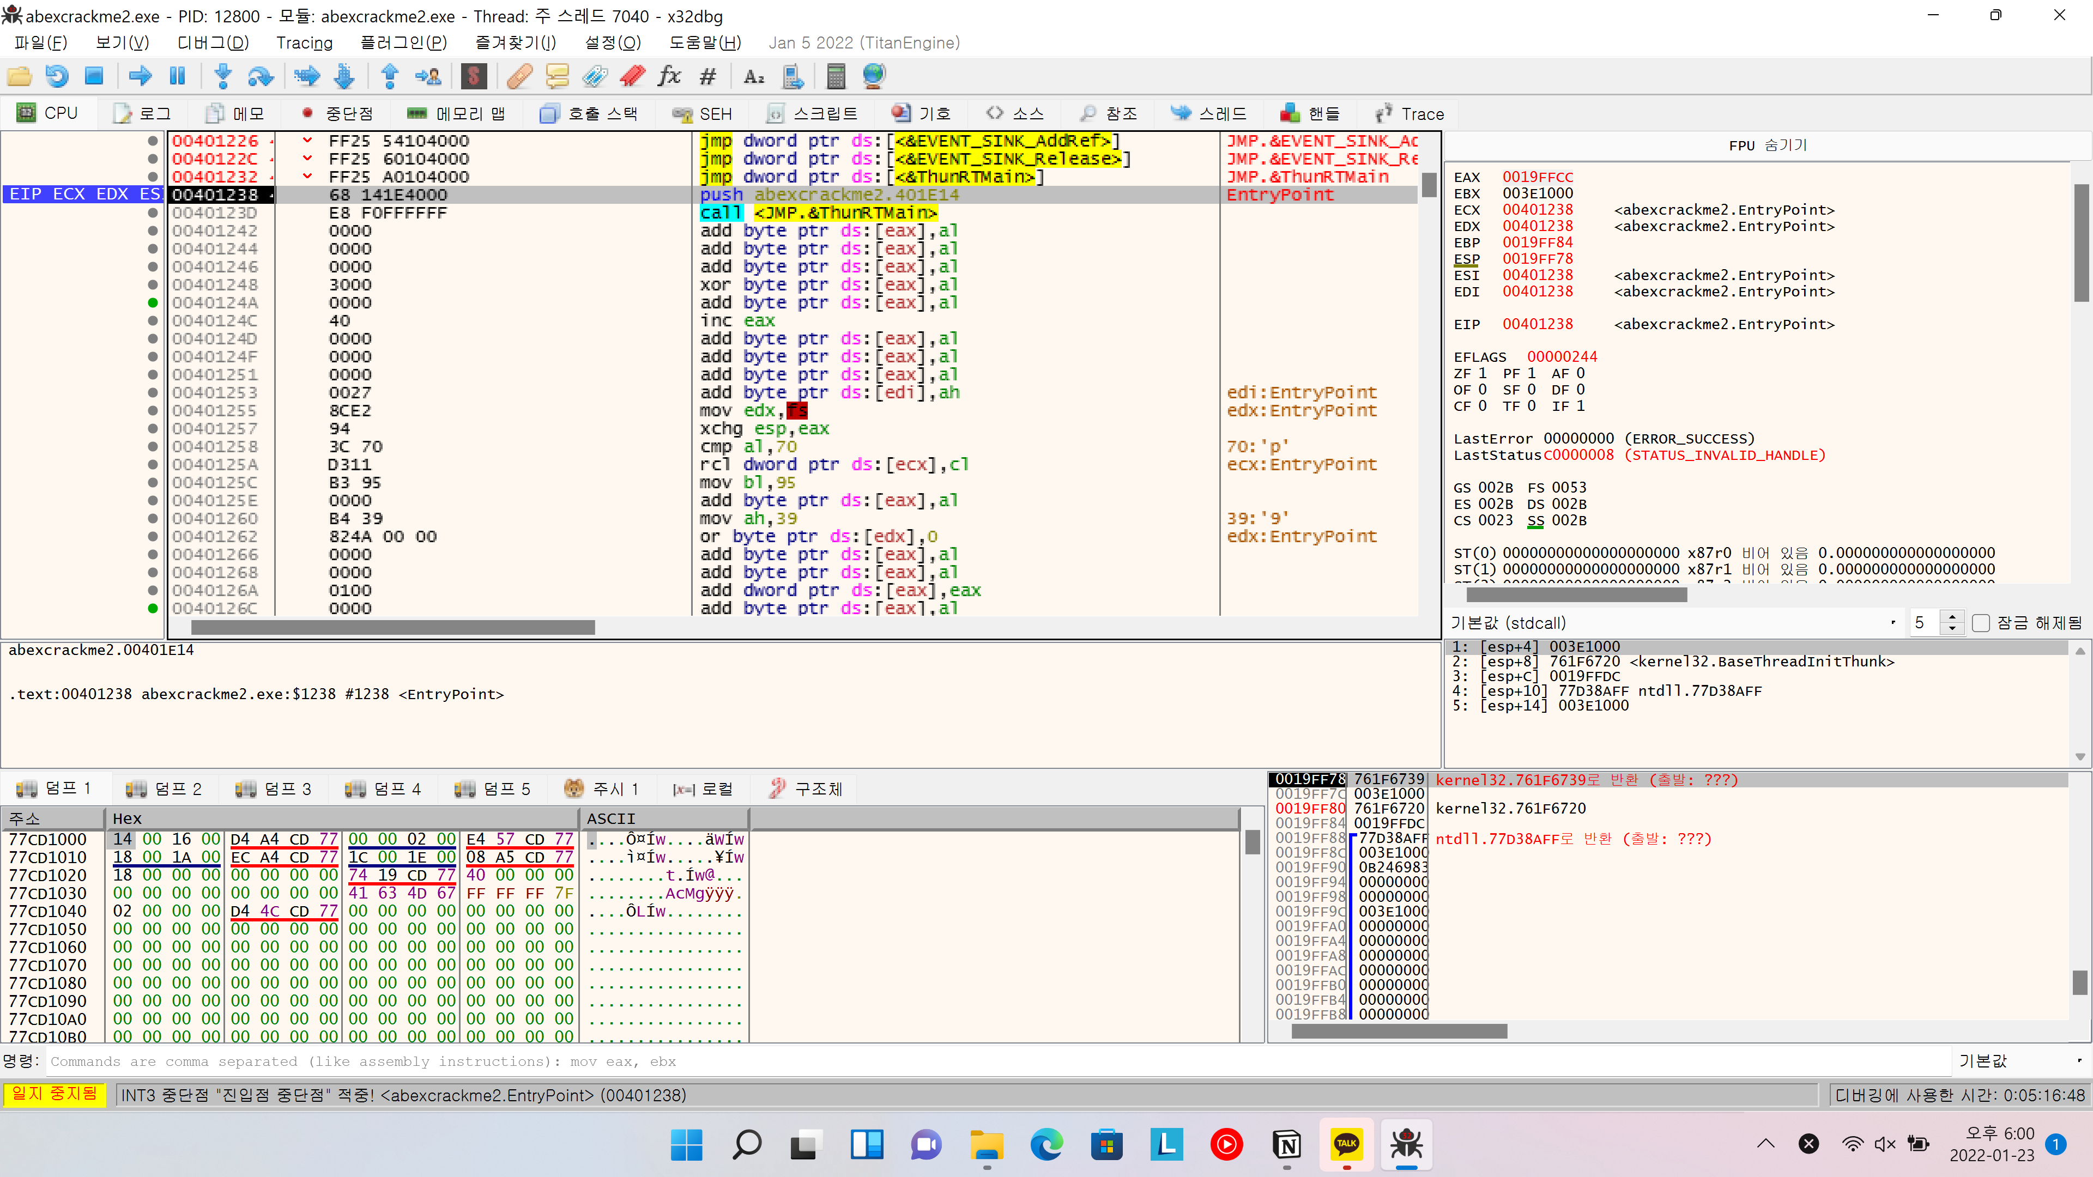The image size is (2093, 1177).
Task: Switch to the 중단점 tab
Action: click(x=336, y=114)
